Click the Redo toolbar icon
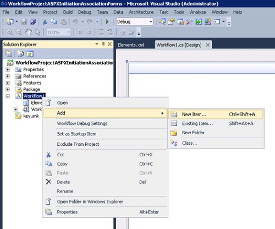 click(90, 21)
